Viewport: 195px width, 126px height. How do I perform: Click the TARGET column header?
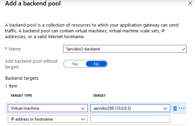point(99,96)
